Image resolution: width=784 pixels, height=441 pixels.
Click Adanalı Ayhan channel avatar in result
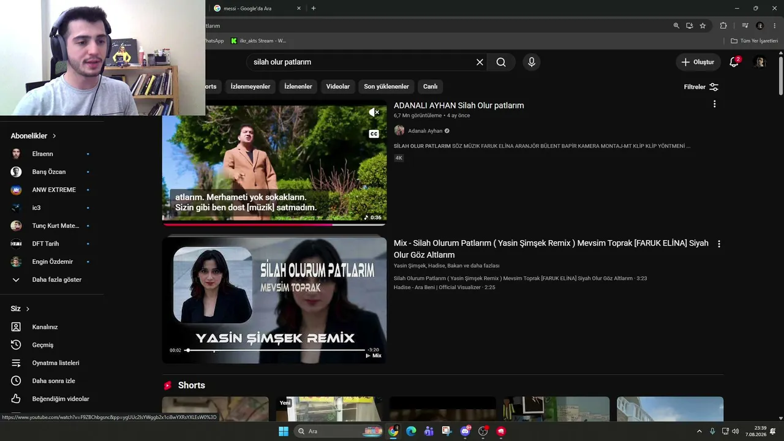click(x=399, y=130)
